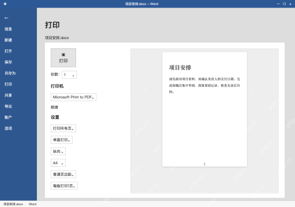Viewport: 295px width, 207px height.
Task: Open the 每版打印1页 dropdown
Action: point(64,186)
